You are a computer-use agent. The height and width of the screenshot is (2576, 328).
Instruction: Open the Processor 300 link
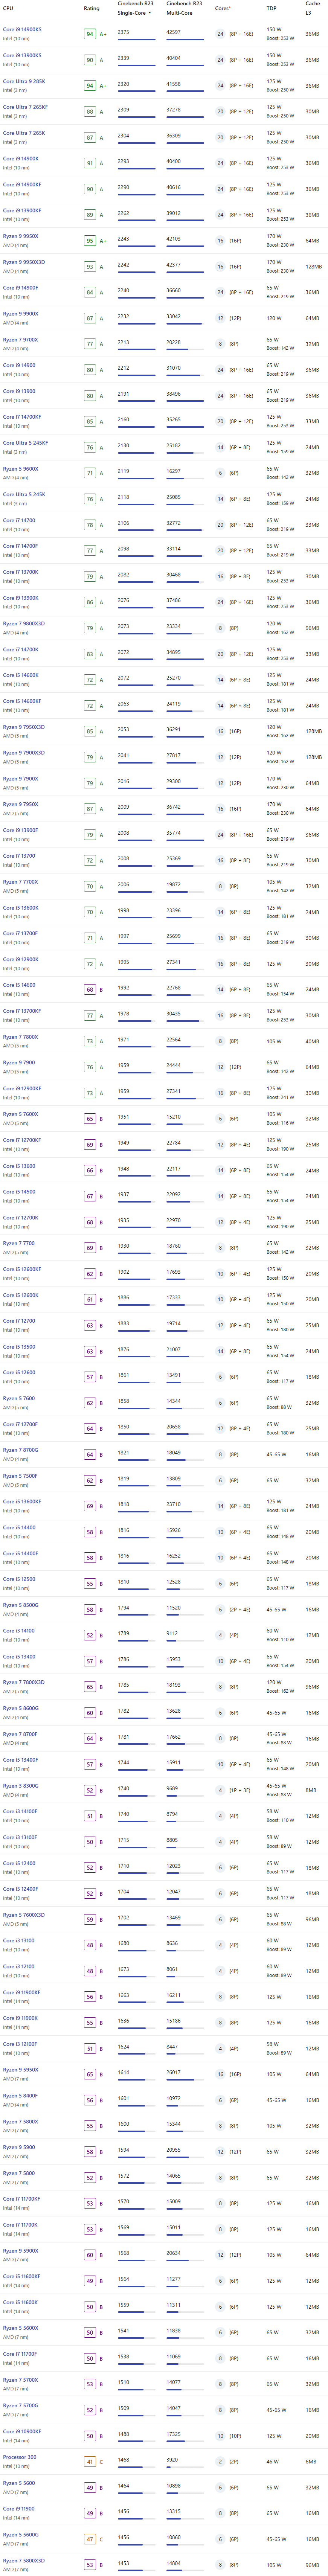(20, 2456)
